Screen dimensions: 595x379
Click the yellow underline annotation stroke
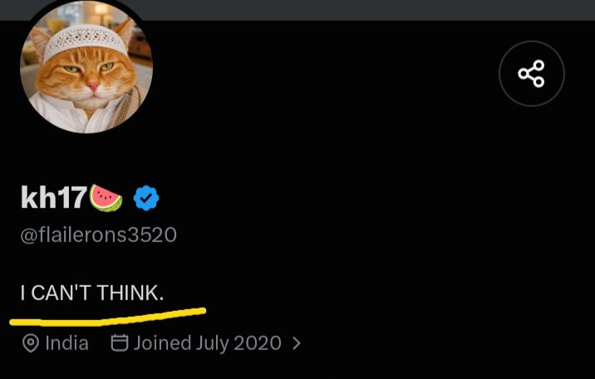(108, 318)
